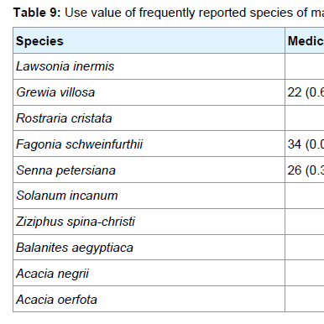Click empty cell next to Solanum incanum
Viewport: 324px width, 324px height.
(305, 196)
